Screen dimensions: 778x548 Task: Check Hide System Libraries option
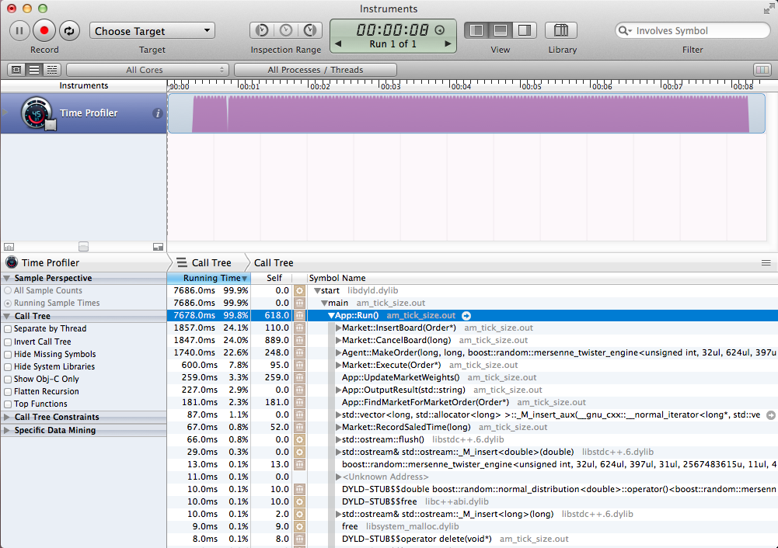(9, 366)
